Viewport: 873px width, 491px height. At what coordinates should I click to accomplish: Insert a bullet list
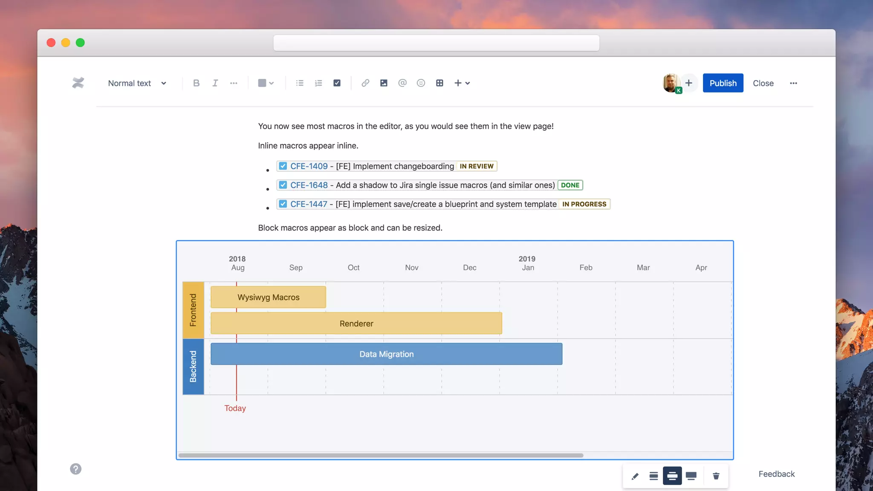click(x=300, y=83)
